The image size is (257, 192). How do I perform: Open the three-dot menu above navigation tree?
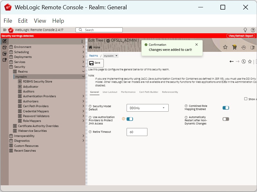pyautogui.click(x=82, y=41)
